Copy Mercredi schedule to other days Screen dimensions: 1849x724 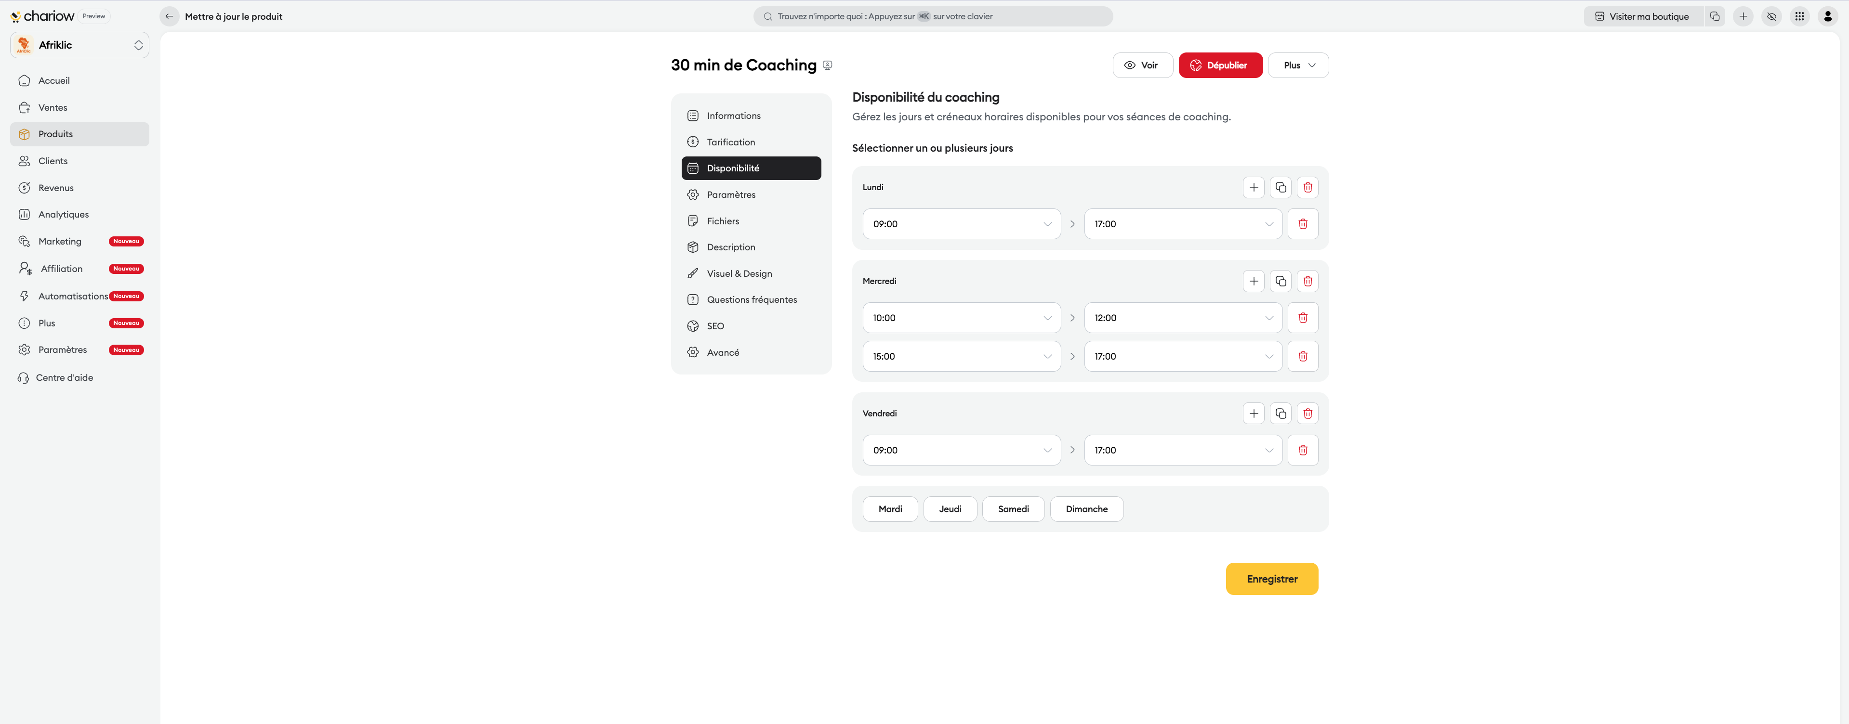pos(1281,281)
